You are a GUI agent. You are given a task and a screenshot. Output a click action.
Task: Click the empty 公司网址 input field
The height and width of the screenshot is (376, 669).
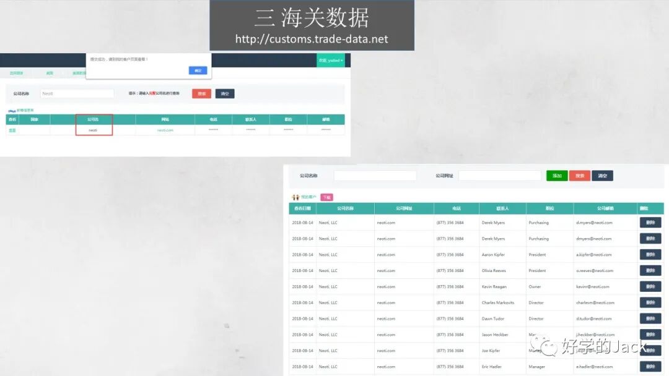pos(499,176)
